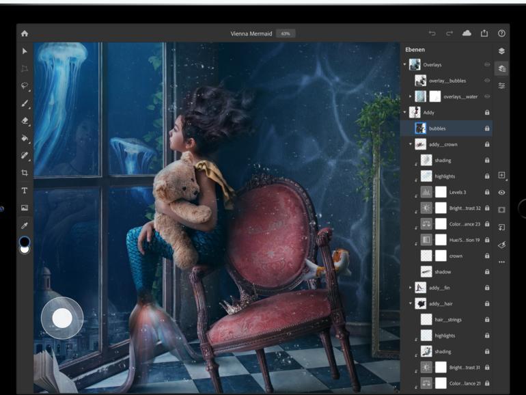Unlock the bubbles layer
The height and width of the screenshot is (395, 526).
[x=487, y=128]
